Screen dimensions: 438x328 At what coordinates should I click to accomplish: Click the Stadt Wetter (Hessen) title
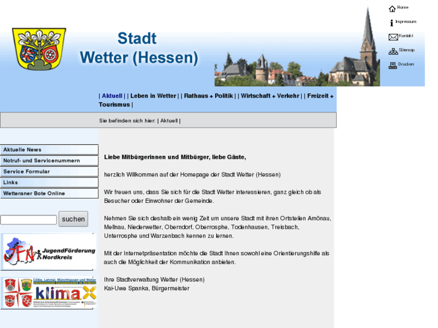139,48
